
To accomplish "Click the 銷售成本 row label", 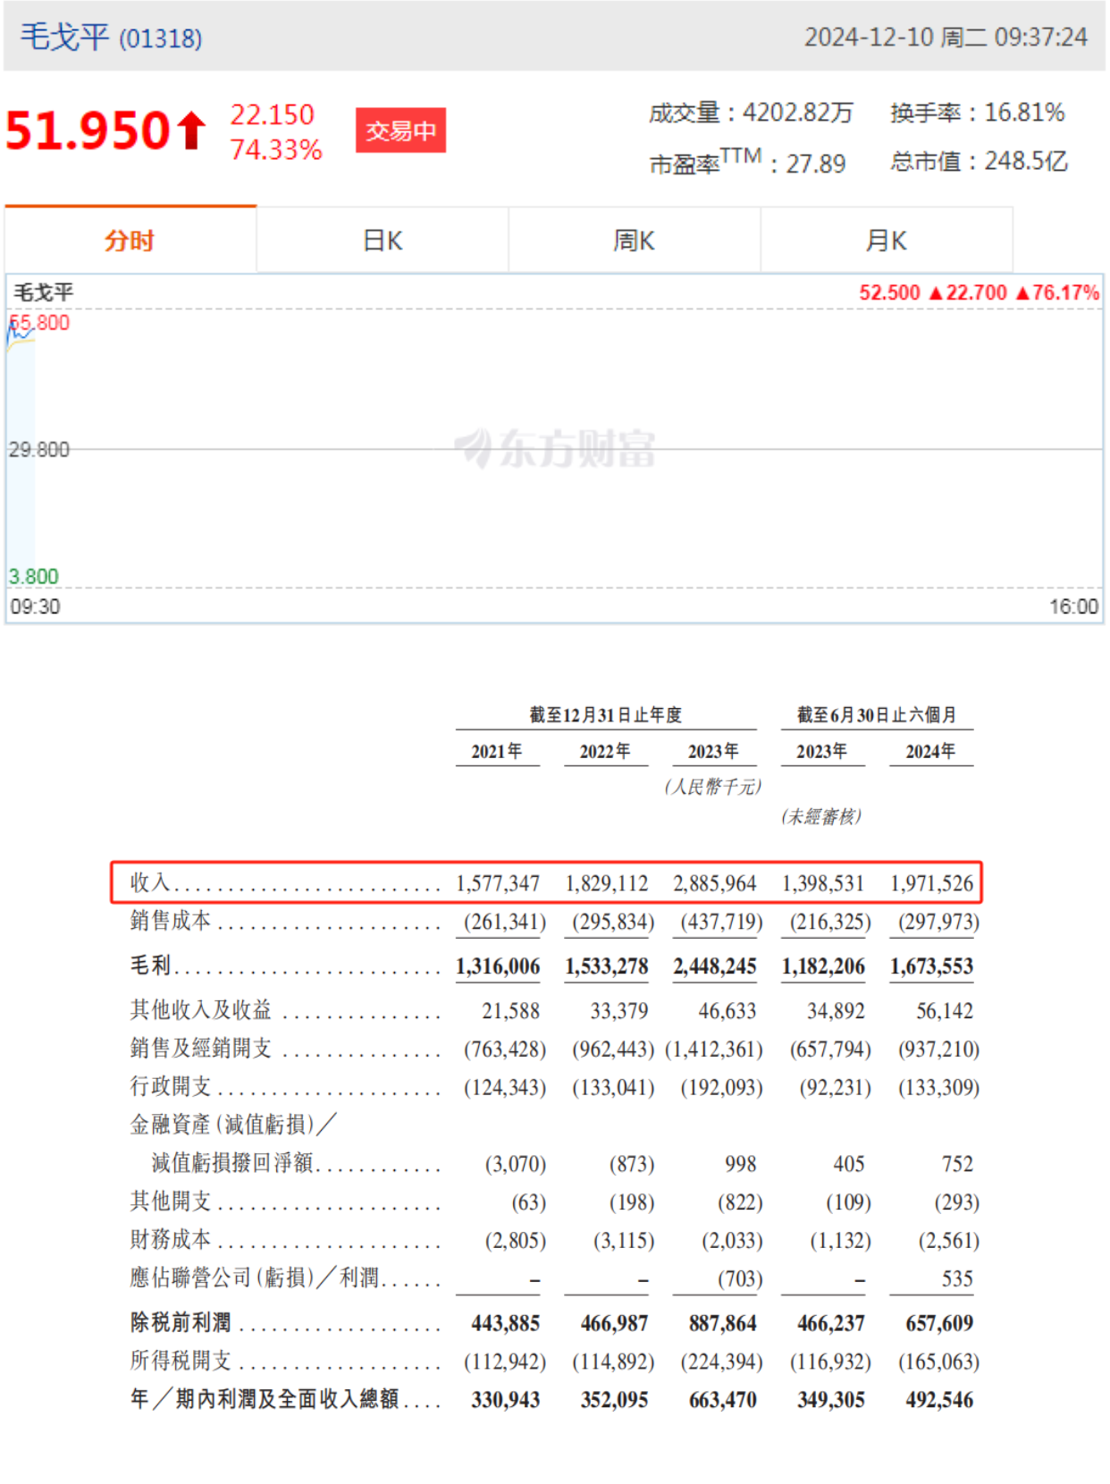I will coord(171,921).
